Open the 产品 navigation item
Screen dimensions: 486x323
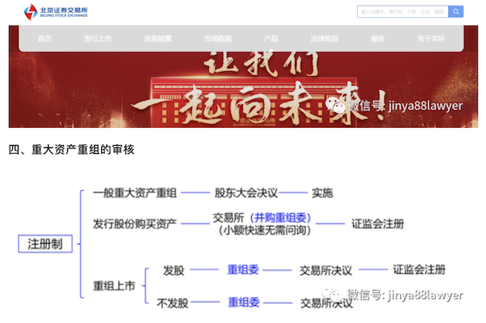click(x=271, y=39)
